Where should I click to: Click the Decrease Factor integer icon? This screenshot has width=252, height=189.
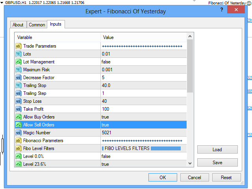tap(18, 78)
